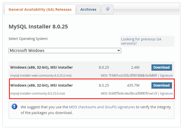Click the 435.7M file size value
The height and width of the screenshot is (130, 184).
click(x=133, y=85)
